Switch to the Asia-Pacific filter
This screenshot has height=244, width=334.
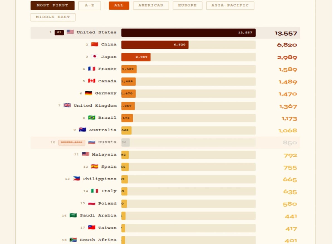pyautogui.click(x=230, y=6)
